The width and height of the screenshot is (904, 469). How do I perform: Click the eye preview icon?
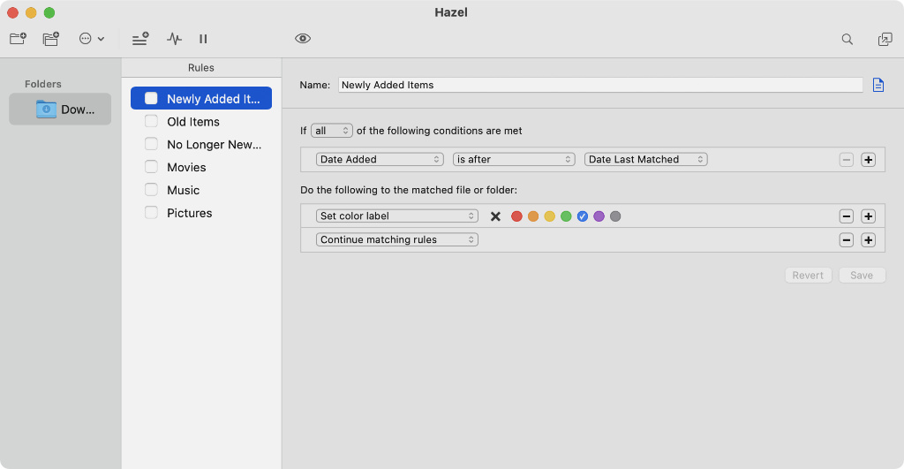(303, 39)
